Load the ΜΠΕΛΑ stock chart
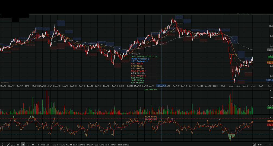 pyautogui.click(x=74, y=144)
